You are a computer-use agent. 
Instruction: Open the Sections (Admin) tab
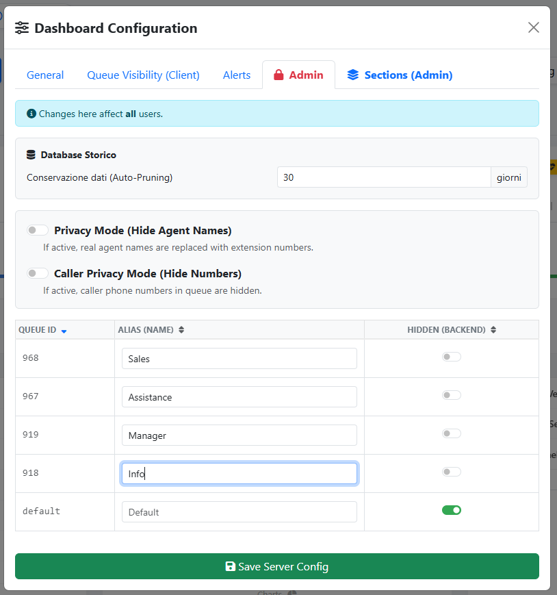400,75
